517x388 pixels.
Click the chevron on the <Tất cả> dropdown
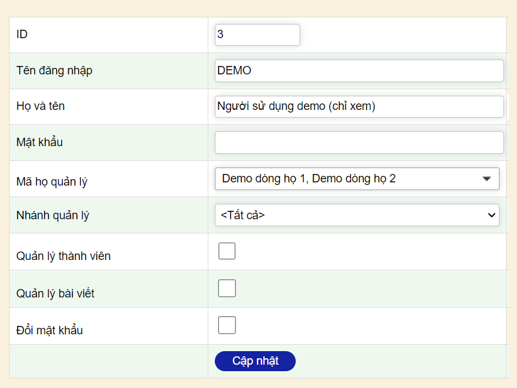pyautogui.click(x=491, y=215)
